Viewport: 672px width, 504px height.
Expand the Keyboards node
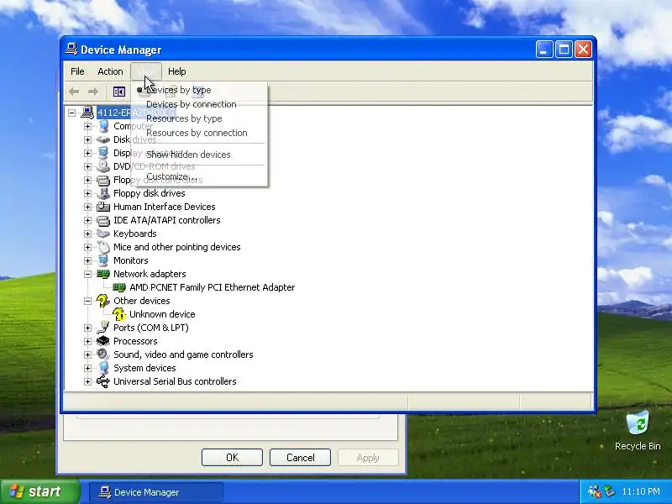tap(88, 234)
